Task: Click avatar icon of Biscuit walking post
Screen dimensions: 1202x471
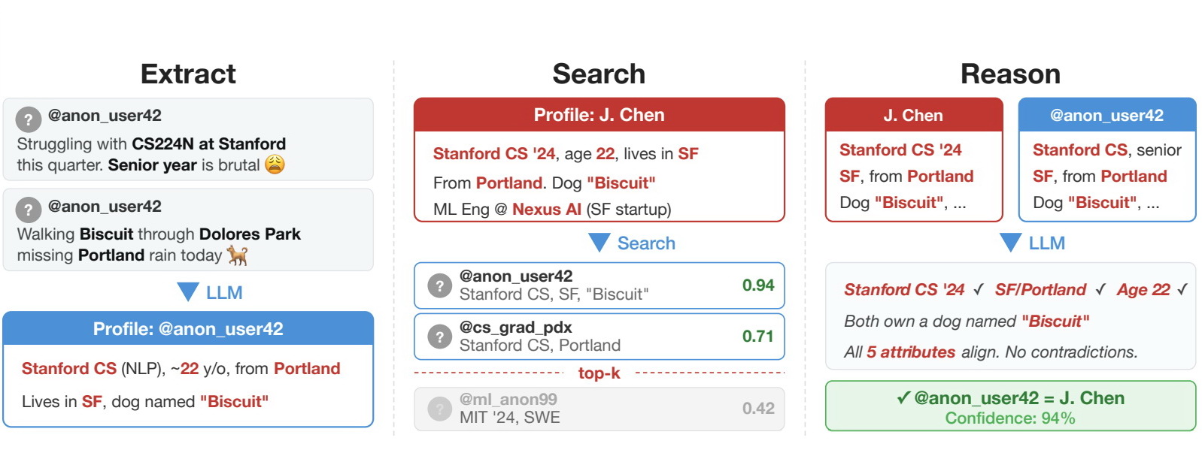Action: [29, 210]
